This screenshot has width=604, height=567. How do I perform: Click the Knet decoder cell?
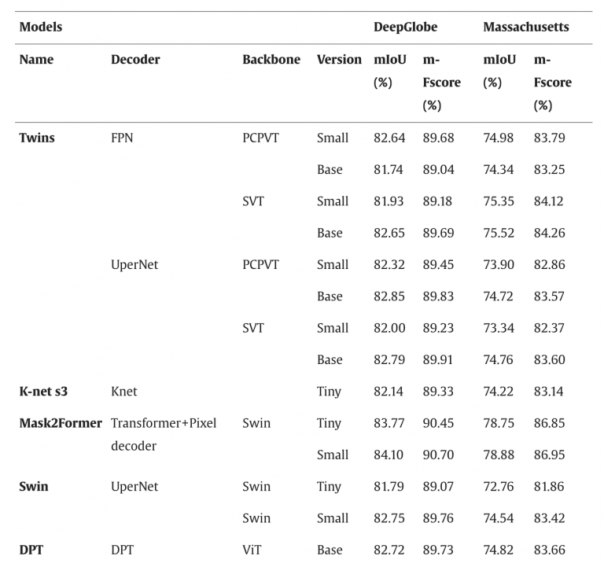(124, 392)
